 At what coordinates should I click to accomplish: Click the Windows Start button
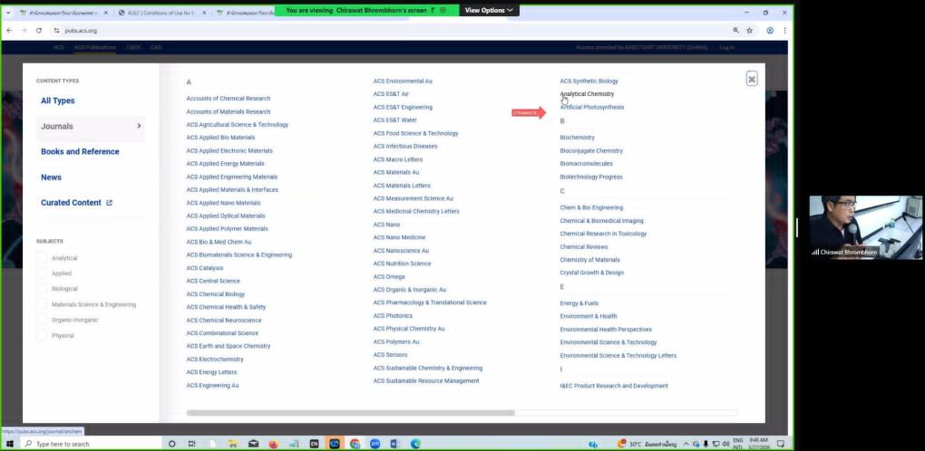pyautogui.click(x=10, y=444)
